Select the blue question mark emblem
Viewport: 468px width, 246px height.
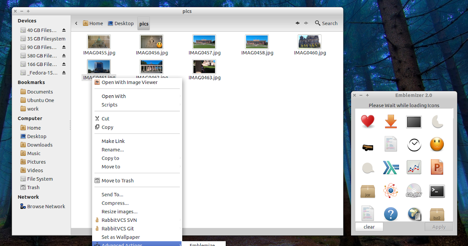click(x=391, y=214)
